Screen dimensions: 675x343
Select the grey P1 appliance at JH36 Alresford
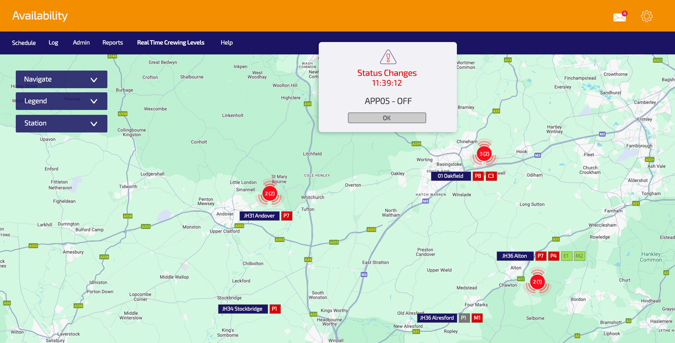click(x=464, y=318)
